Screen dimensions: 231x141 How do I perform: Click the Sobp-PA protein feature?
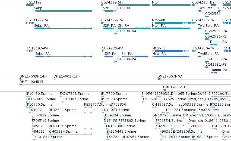click(64, 56)
